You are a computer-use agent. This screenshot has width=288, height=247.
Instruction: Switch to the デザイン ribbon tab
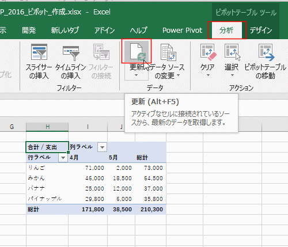pos(261,31)
